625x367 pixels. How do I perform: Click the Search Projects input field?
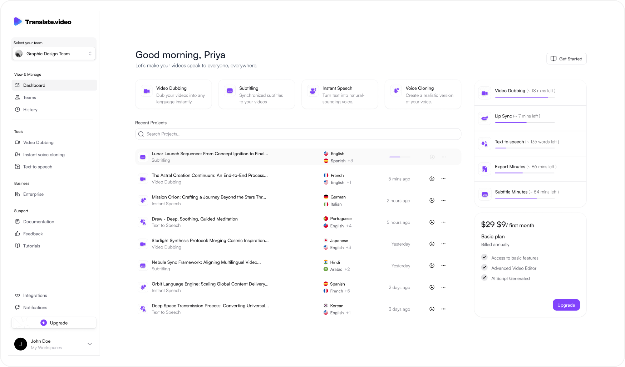tap(298, 134)
